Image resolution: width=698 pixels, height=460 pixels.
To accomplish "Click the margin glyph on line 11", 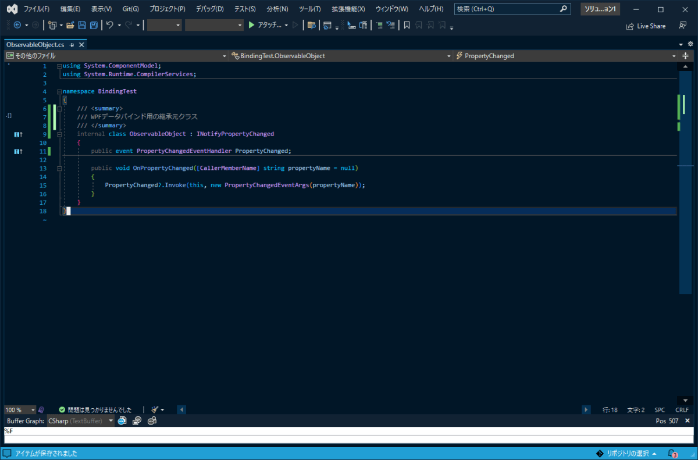I will coord(18,151).
